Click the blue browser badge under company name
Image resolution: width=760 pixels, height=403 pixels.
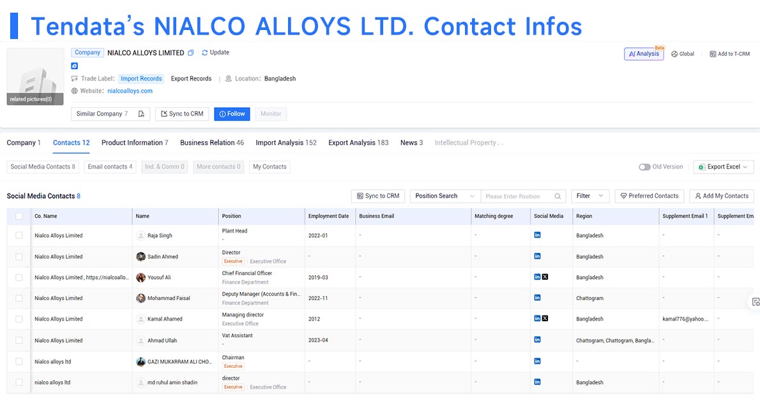[x=74, y=66]
